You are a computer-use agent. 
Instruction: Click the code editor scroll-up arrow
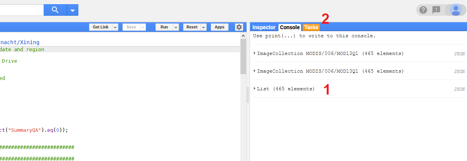pyautogui.click(x=243, y=35)
